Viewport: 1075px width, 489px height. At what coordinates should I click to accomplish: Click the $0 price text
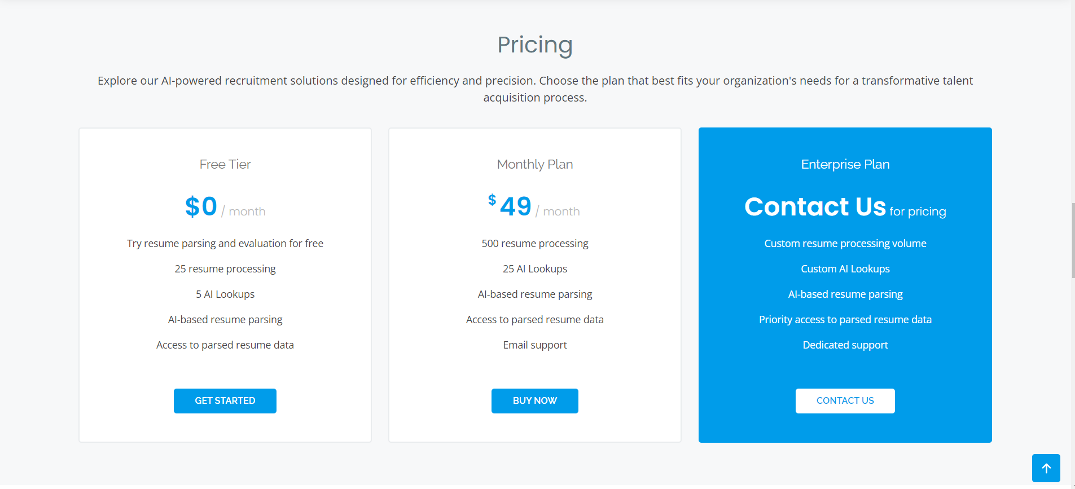pyautogui.click(x=201, y=206)
